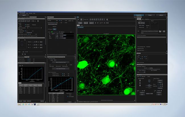Click the Auto Adjustment Gain button
The image size is (185, 117).
(x=61, y=69)
